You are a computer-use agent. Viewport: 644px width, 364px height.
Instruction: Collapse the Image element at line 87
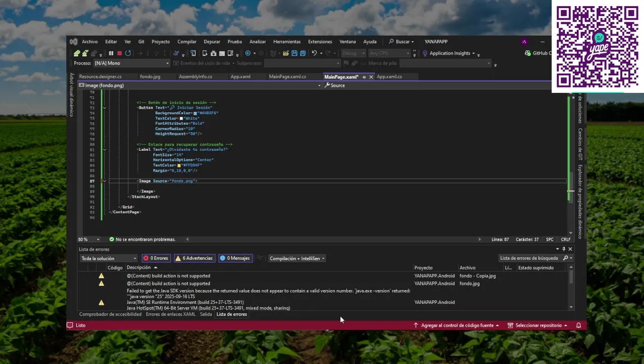tap(105, 181)
